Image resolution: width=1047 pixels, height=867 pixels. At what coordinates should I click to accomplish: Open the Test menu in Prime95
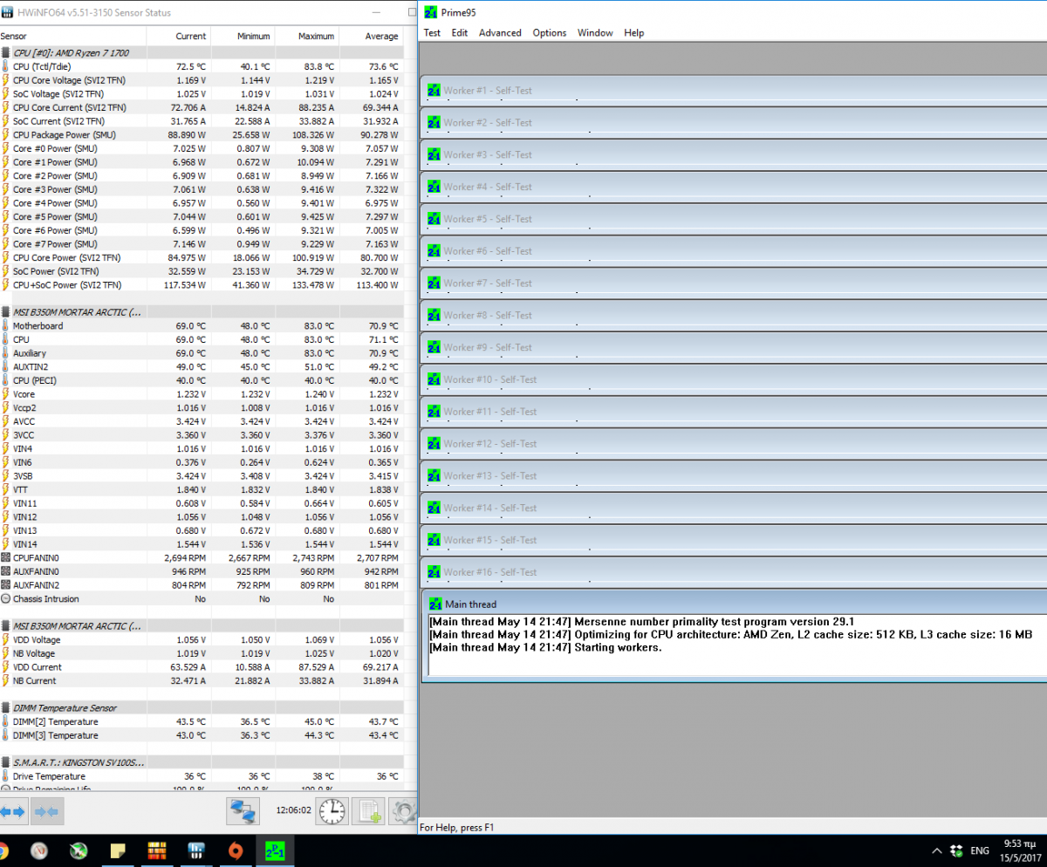[432, 33]
